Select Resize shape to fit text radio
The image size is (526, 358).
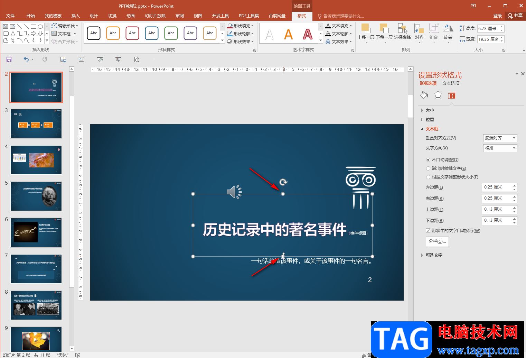click(x=429, y=177)
